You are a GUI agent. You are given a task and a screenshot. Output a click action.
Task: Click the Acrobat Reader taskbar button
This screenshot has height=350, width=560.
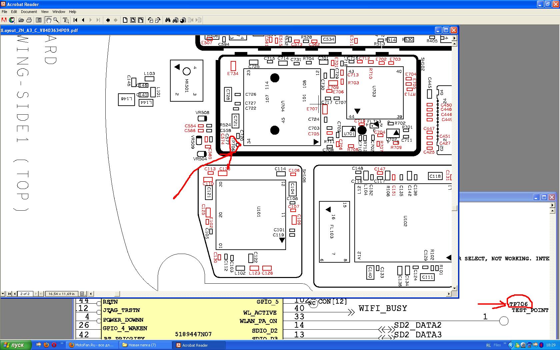pyautogui.click(x=199, y=345)
